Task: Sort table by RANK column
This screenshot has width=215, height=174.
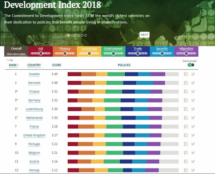Action: point(14,65)
